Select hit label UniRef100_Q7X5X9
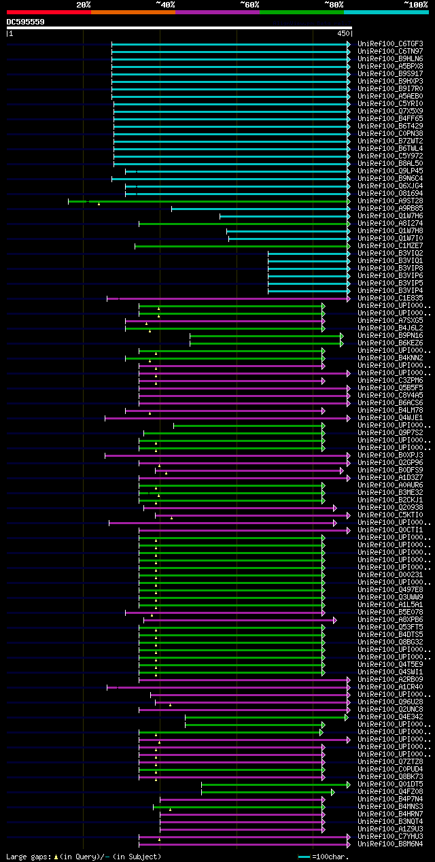Screen dimensions: 435x862 click(390, 111)
